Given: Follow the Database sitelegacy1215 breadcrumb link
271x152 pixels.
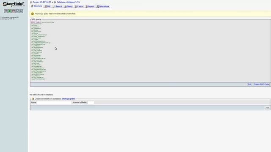Looking at the screenshot, I should (x=68, y=2).
